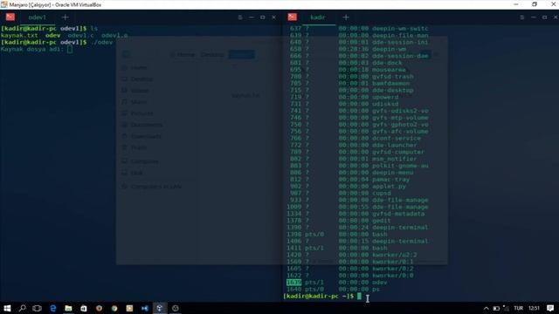Click the 'kworker/u2:2' process name
Viewport: 559px width, 314px height.
click(x=395, y=255)
